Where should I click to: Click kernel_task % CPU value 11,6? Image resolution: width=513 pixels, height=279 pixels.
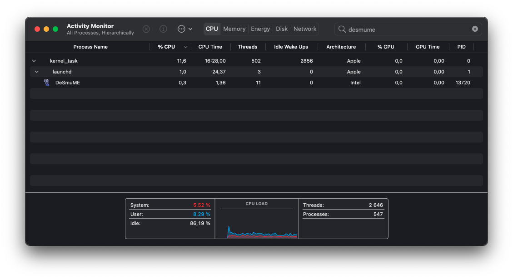pyautogui.click(x=182, y=61)
